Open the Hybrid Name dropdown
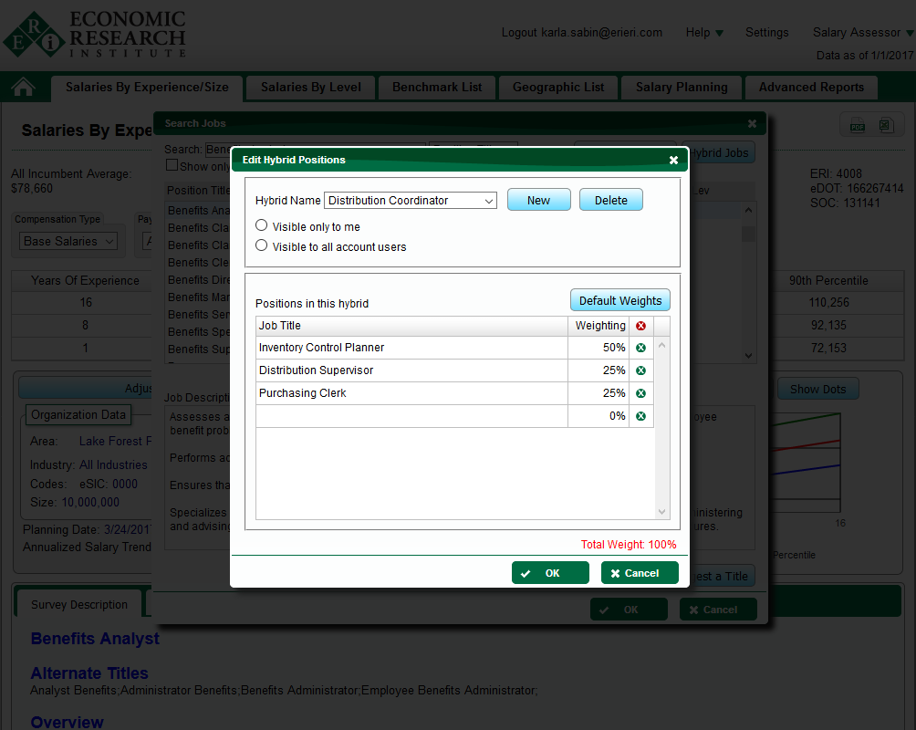 click(x=489, y=200)
